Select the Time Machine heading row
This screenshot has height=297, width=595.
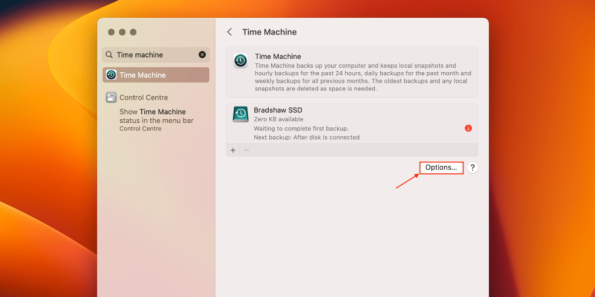coord(352,72)
